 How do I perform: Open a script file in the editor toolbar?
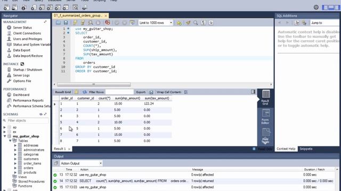[x=58, y=23]
